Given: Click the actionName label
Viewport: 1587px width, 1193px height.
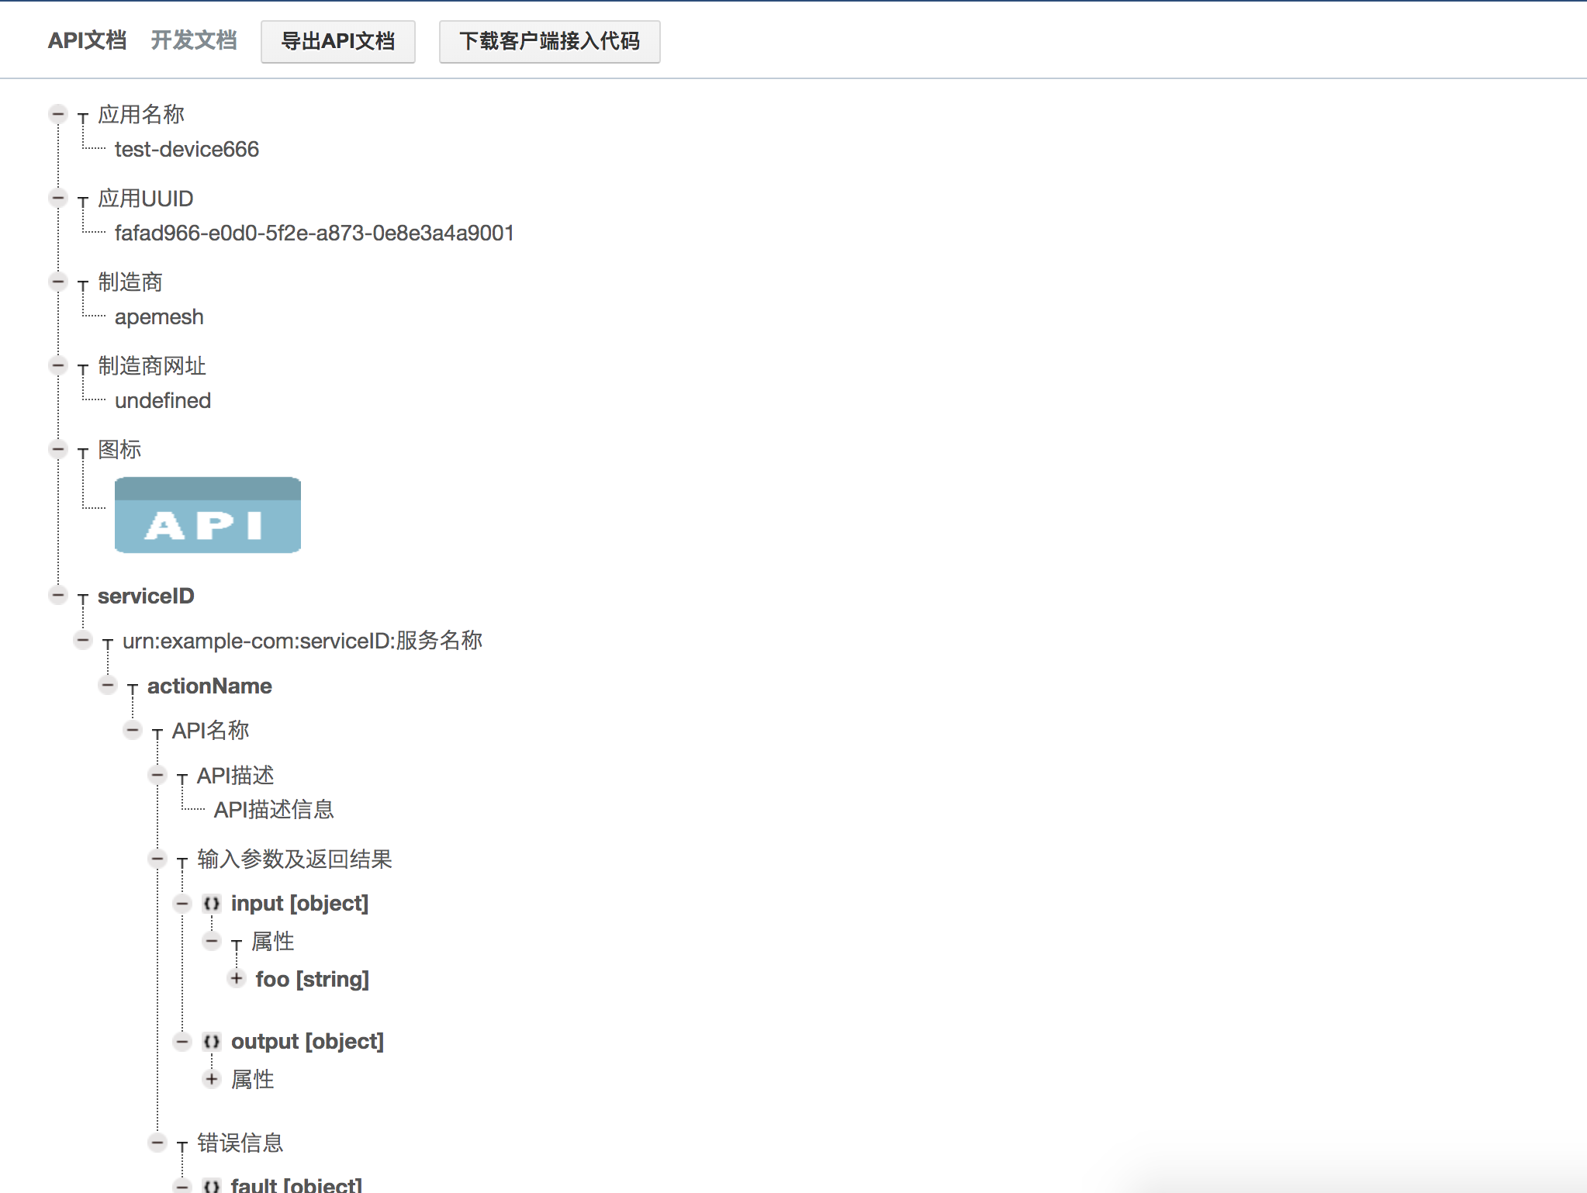Looking at the screenshot, I should pos(209,686).
